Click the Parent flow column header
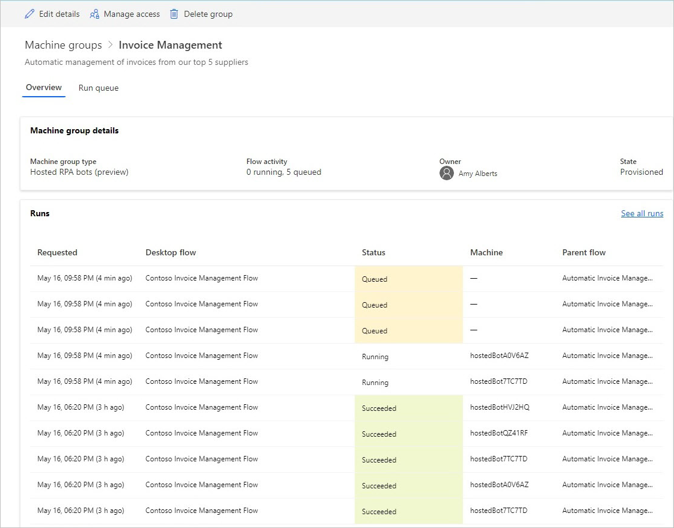This screenshot has width=674, height=528. (583, 252)
